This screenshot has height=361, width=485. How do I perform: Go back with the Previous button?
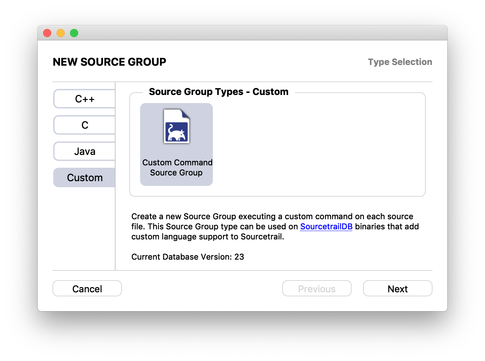point(317,289)
